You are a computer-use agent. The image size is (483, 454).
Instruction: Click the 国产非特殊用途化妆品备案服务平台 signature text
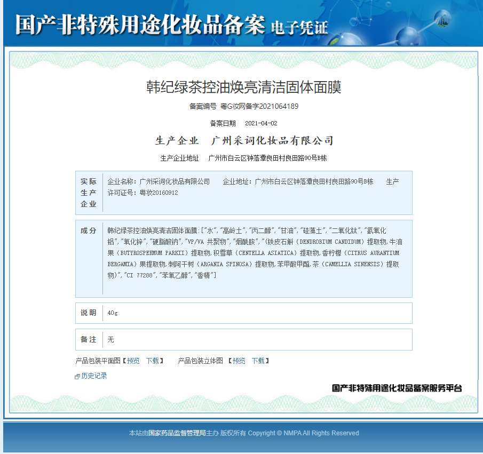[397, 388]
